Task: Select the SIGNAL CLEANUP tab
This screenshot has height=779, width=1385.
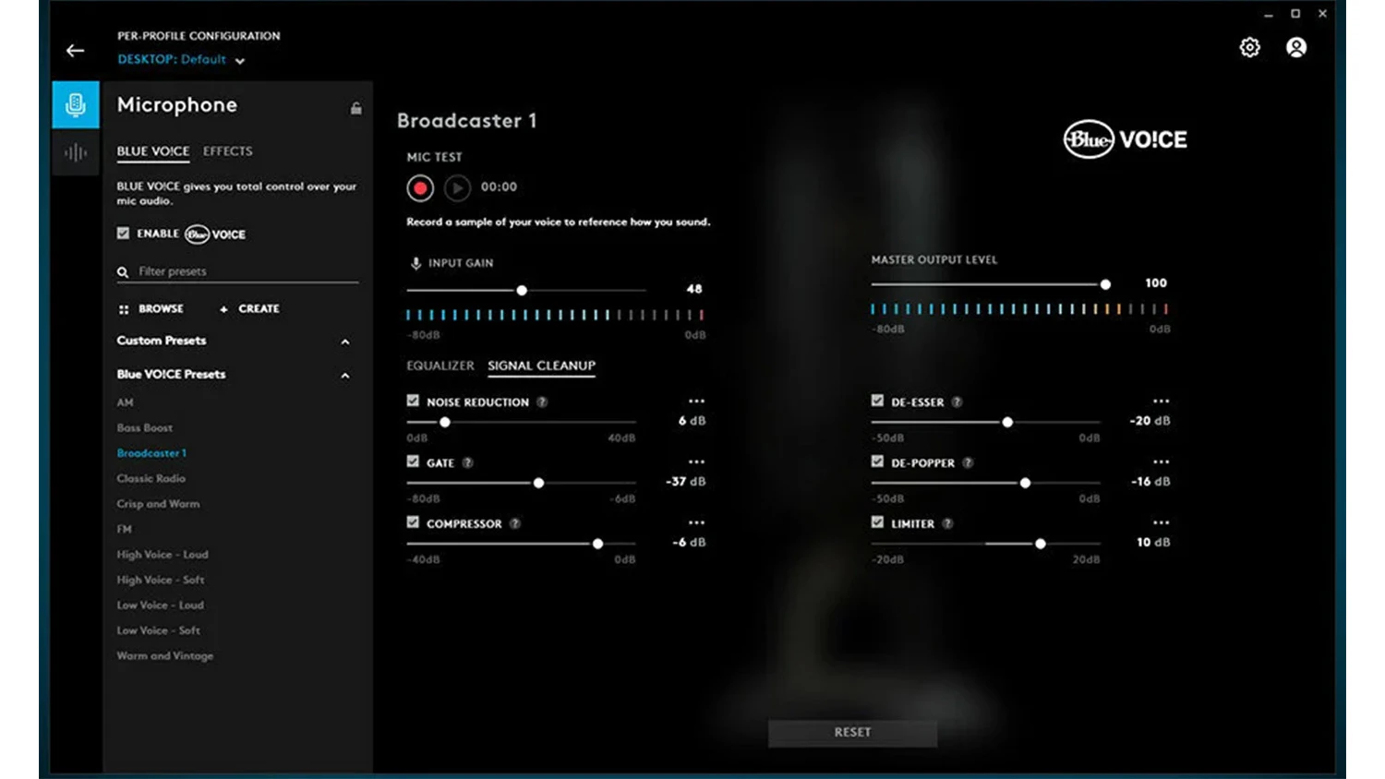Action: [541, 366]
